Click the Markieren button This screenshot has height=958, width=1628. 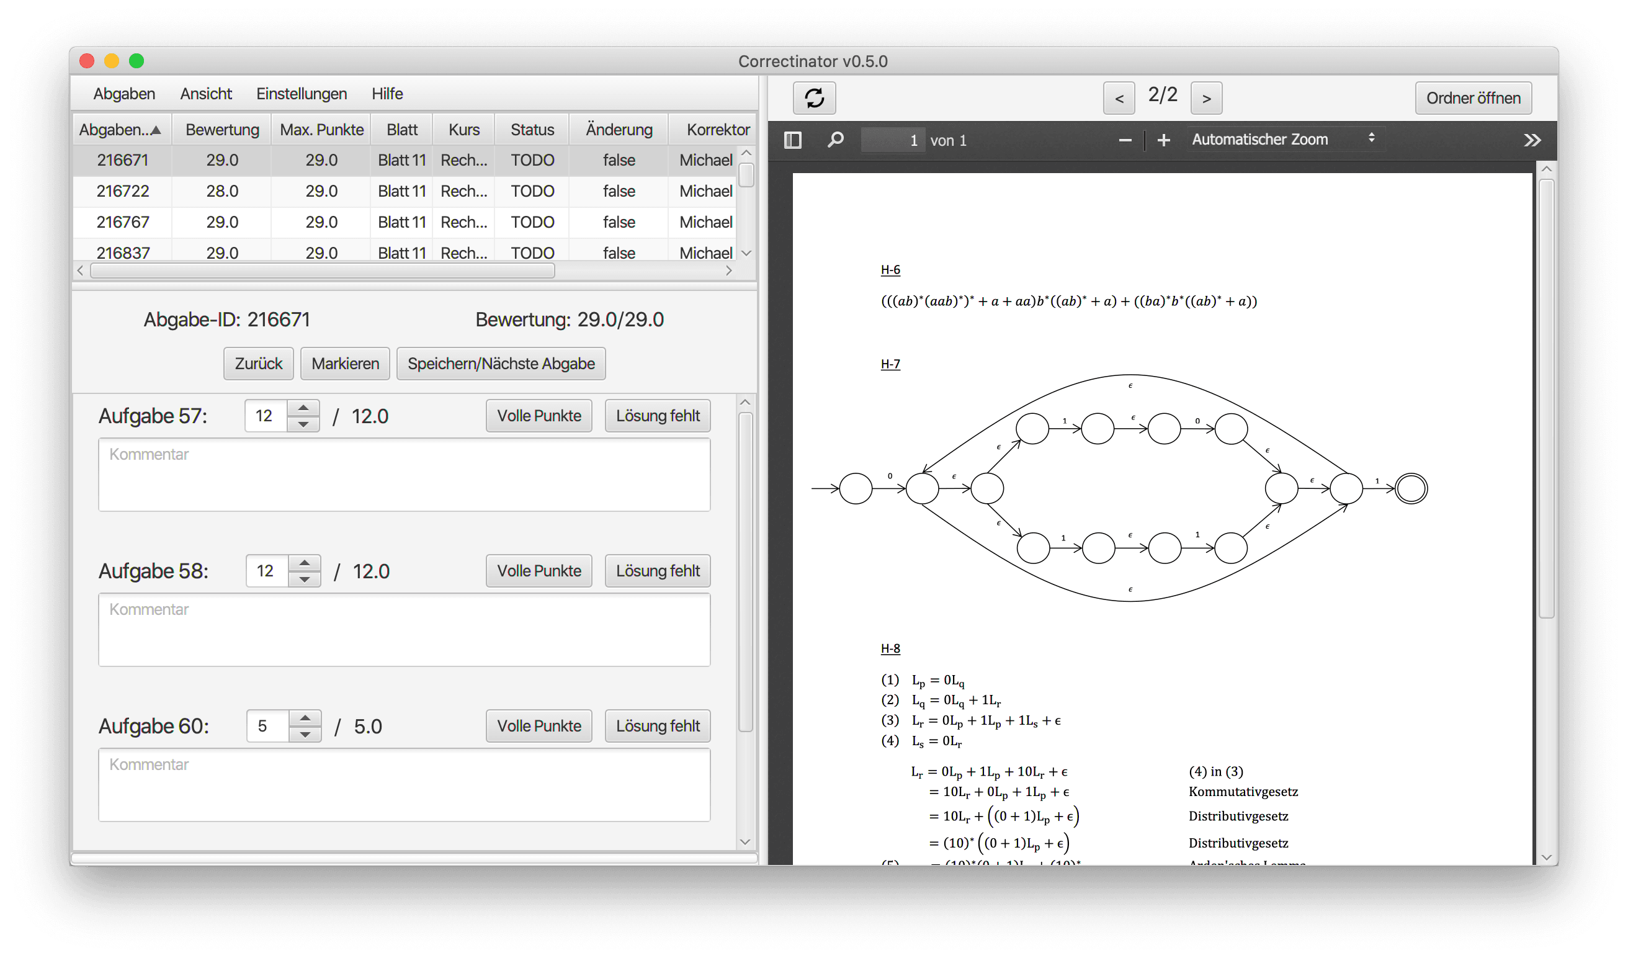(345, 364)
